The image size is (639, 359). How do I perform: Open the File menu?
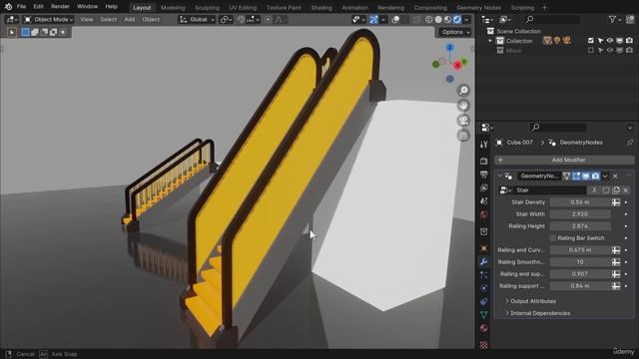(21, 7)
